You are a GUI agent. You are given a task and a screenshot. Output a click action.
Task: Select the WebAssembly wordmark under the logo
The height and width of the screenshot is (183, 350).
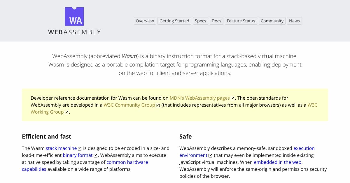74,32
